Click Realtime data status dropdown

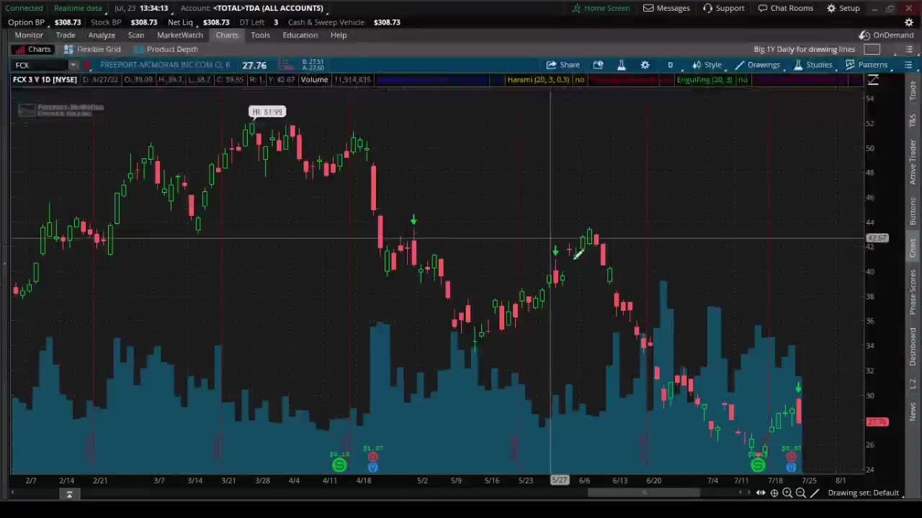[78, 8]
